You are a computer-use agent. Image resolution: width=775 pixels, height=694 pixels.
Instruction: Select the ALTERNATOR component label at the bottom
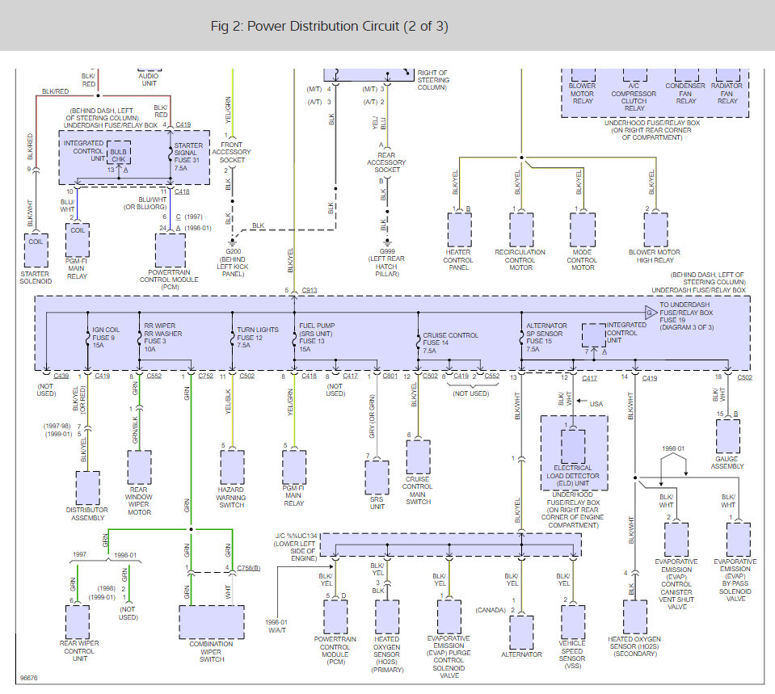click(521, 654)
